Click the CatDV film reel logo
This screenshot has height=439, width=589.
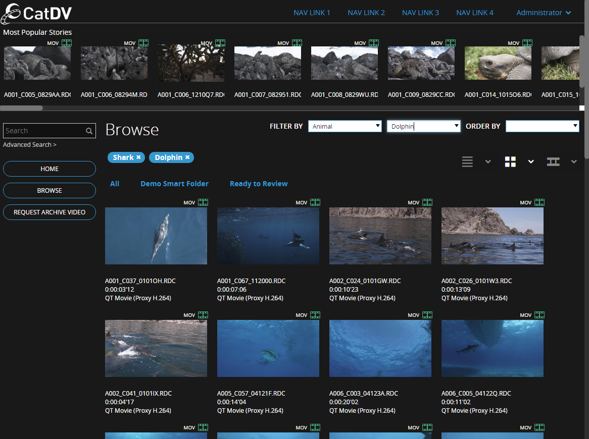click(x=11, y=13)
